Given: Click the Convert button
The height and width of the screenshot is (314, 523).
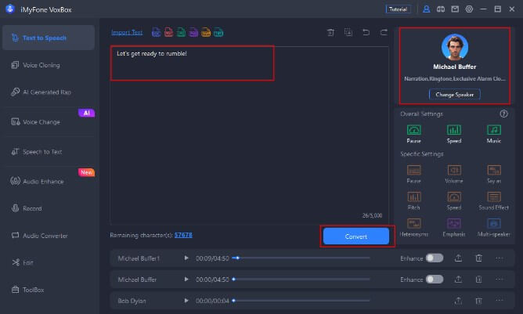Looking at the screenshot, I should [356, 236].
